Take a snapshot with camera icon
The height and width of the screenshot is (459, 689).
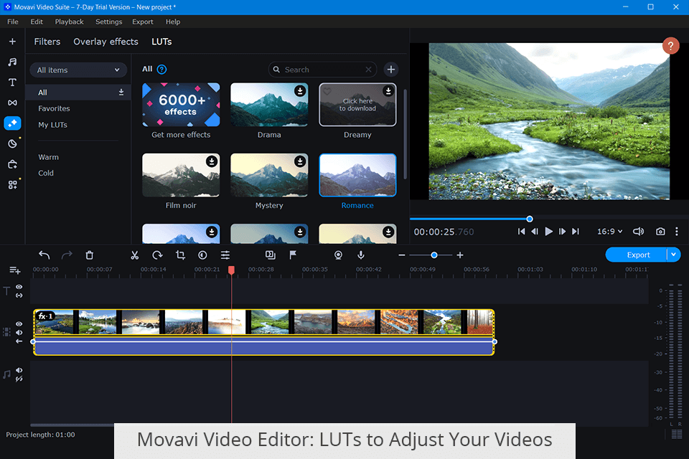coord(660,232)
